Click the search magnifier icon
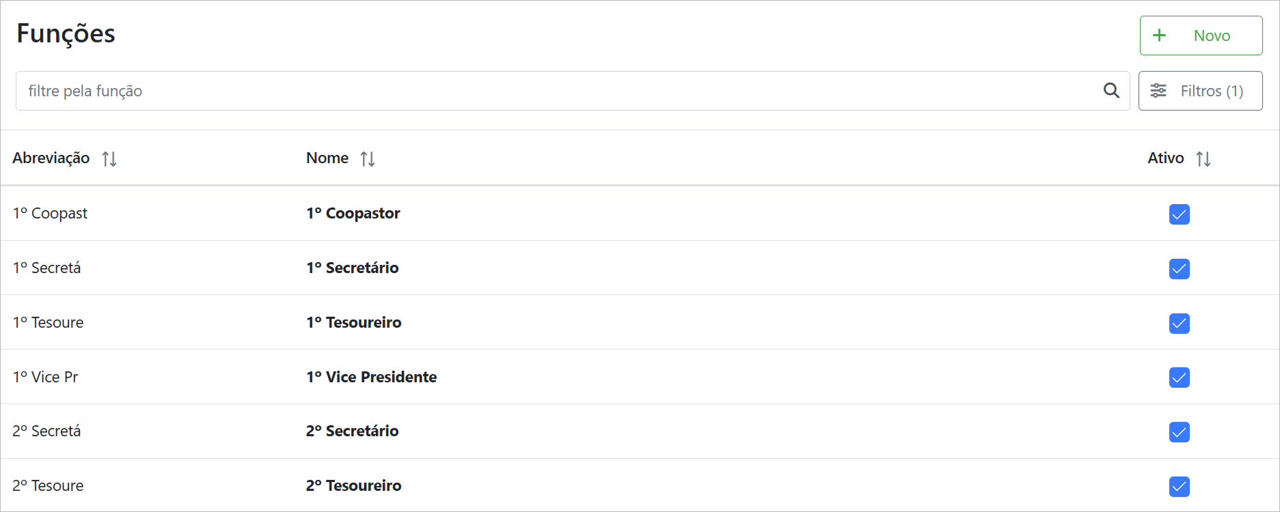This screenshot has height=512, width=1280. pyautogui.click(x=1111, y=91)
